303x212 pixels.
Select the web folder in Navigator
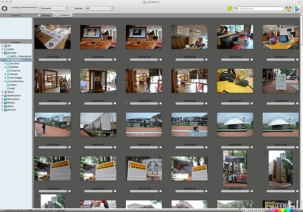pyautogui.click(x=11, y=88)
